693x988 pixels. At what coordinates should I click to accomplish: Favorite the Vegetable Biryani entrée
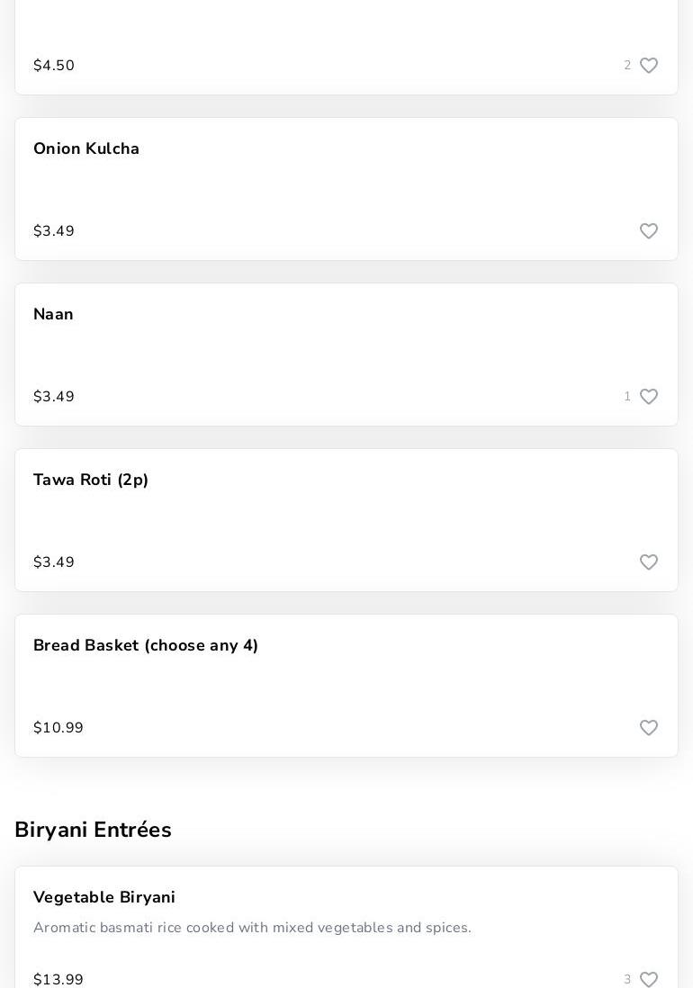pos(649,979)
